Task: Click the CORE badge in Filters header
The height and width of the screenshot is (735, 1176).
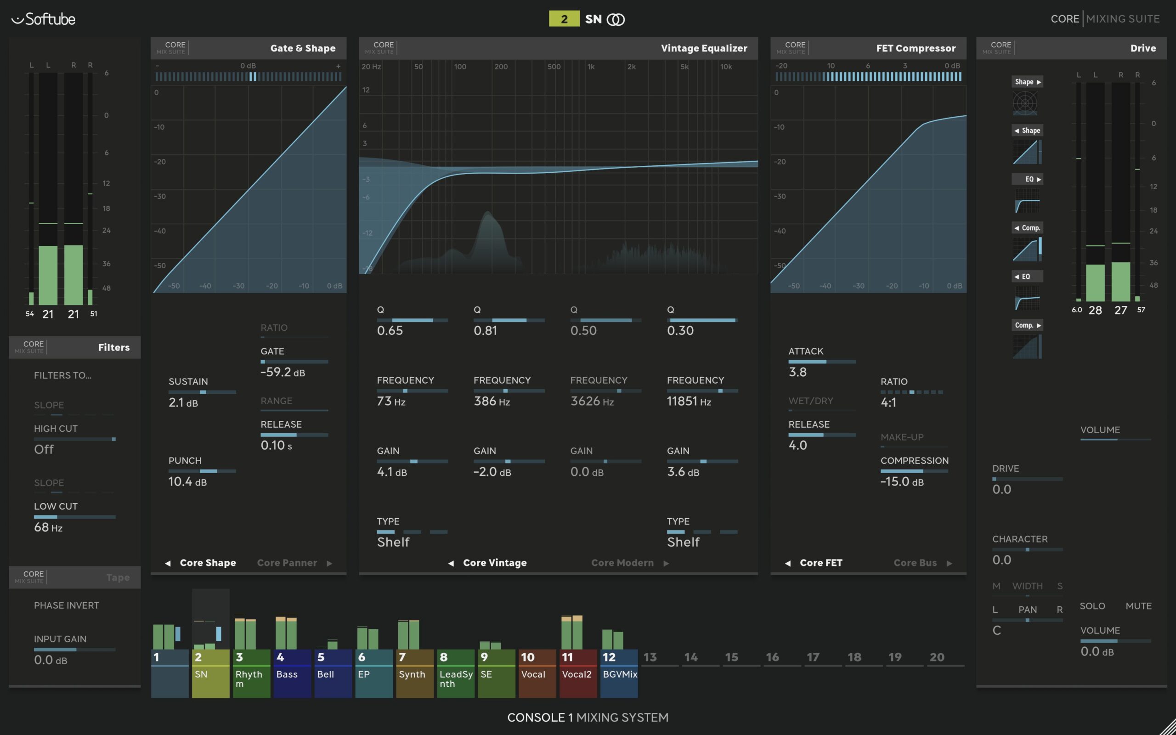Action: point(31,347)
